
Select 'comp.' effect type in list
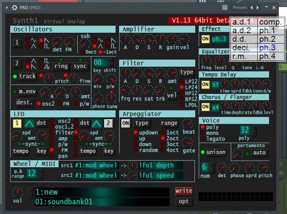tap(271, 22)
